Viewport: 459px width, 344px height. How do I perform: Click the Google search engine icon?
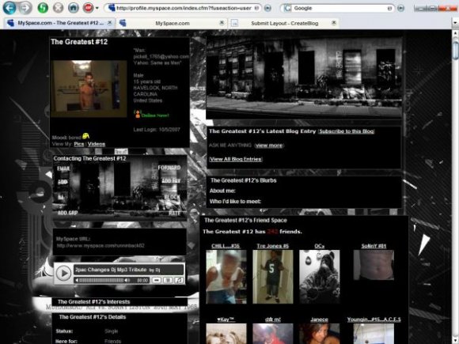(x=287, y=8)
